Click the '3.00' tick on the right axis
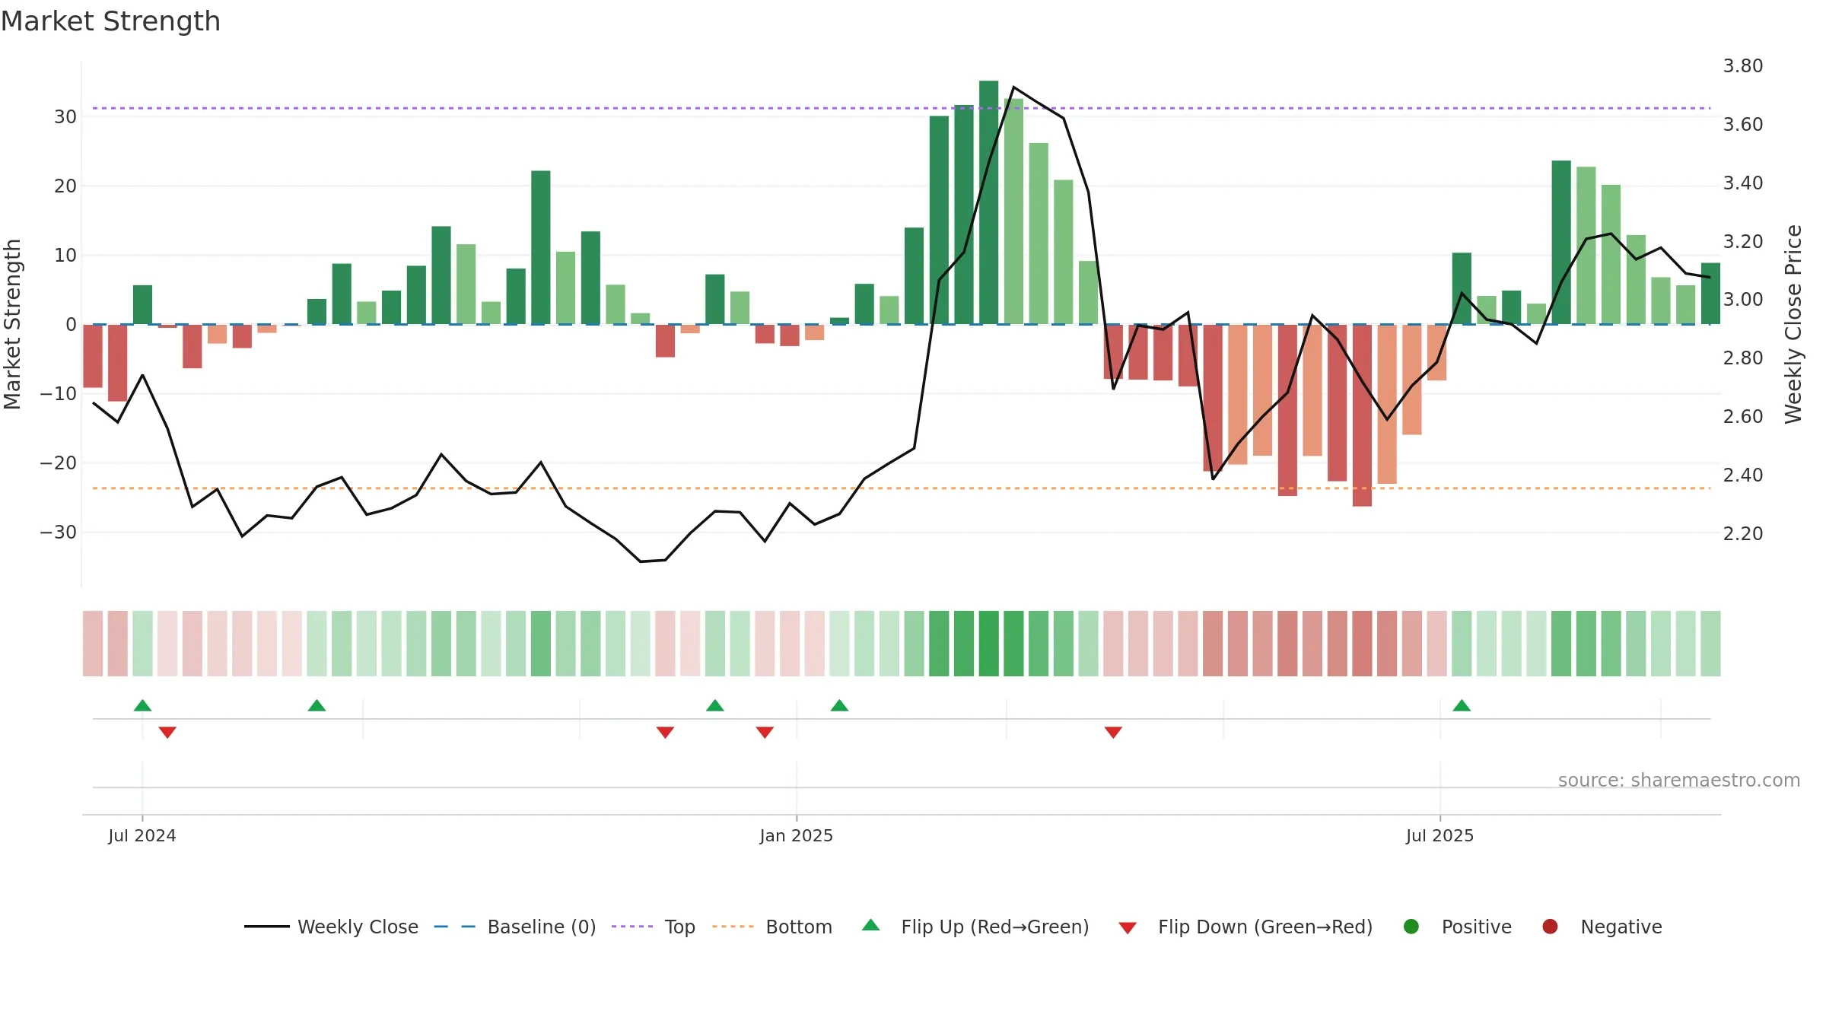The width and height of the screenshot is (1826, 1027). pos(1743,300)
